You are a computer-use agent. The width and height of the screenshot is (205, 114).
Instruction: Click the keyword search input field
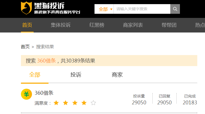142,9
